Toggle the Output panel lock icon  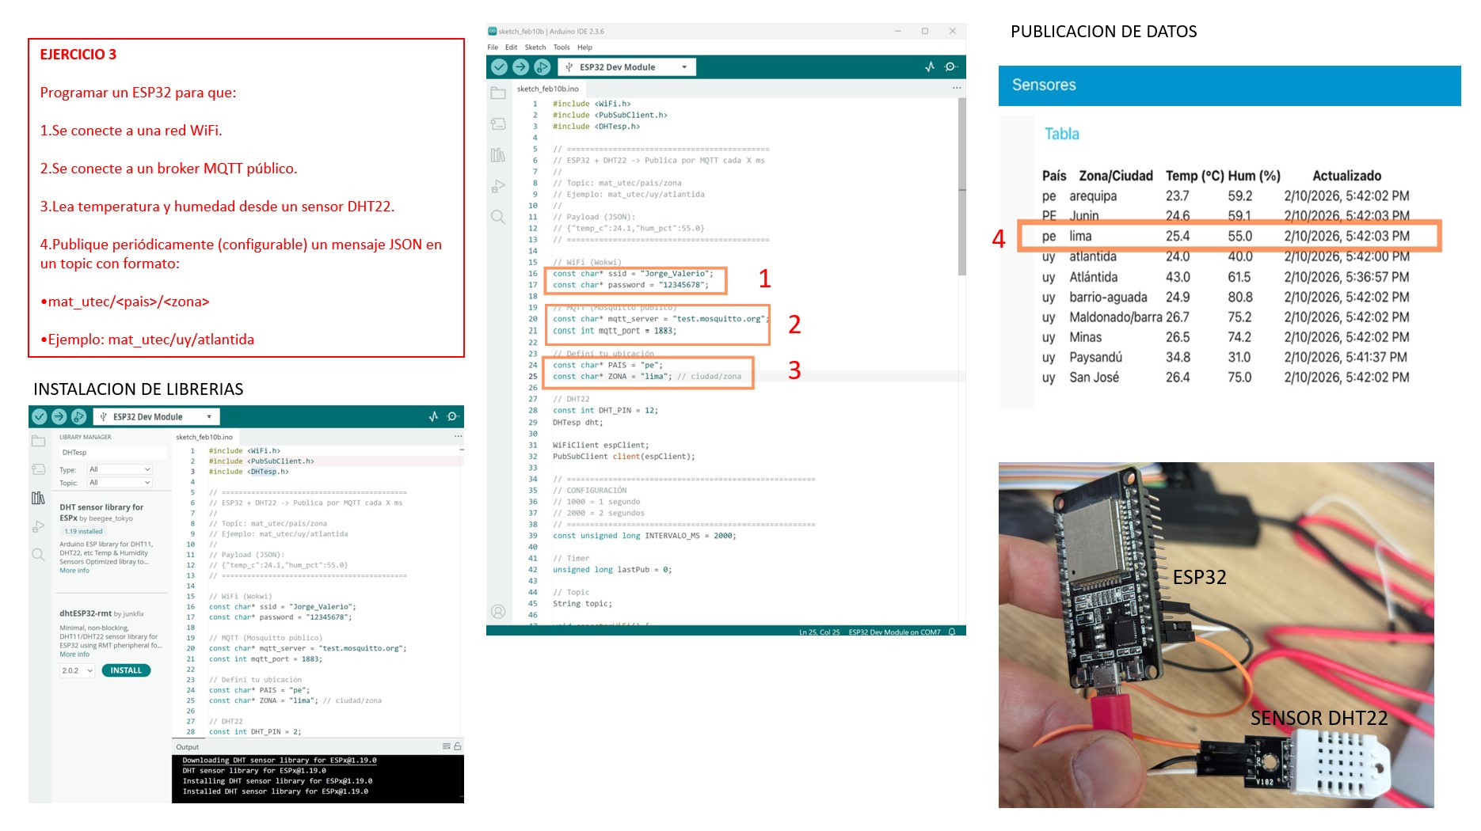pos(457,746)
